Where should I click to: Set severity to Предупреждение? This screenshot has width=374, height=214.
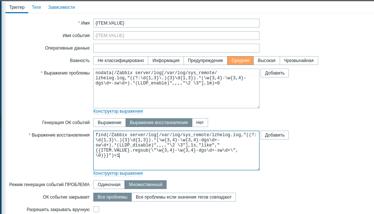click(206, 61)
